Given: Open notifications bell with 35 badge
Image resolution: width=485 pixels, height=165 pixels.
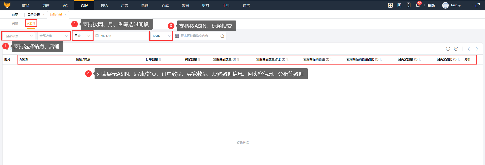Looking at the screenshot, I should coord(418,5).
